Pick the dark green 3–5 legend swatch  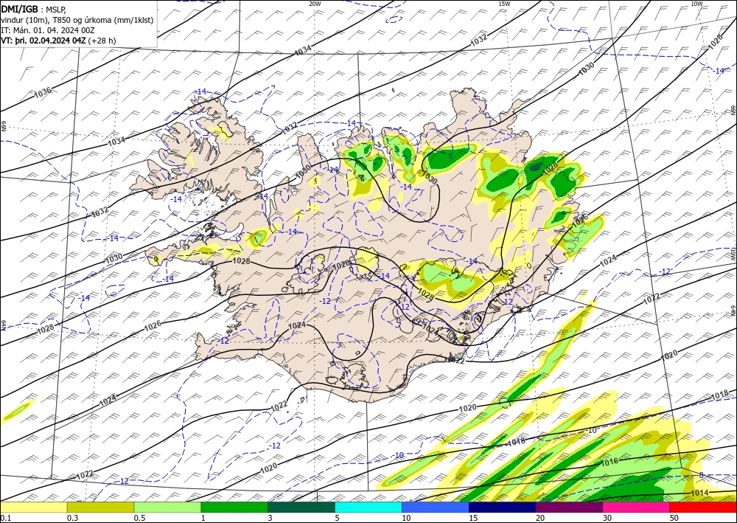pos(301,508)
